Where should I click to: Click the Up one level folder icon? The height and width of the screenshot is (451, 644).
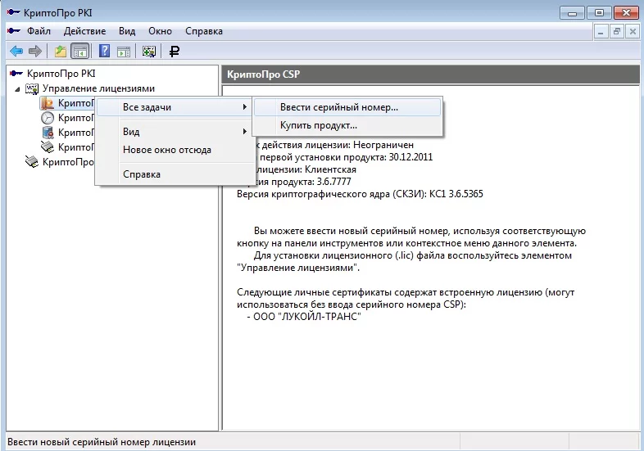[61, 52]
